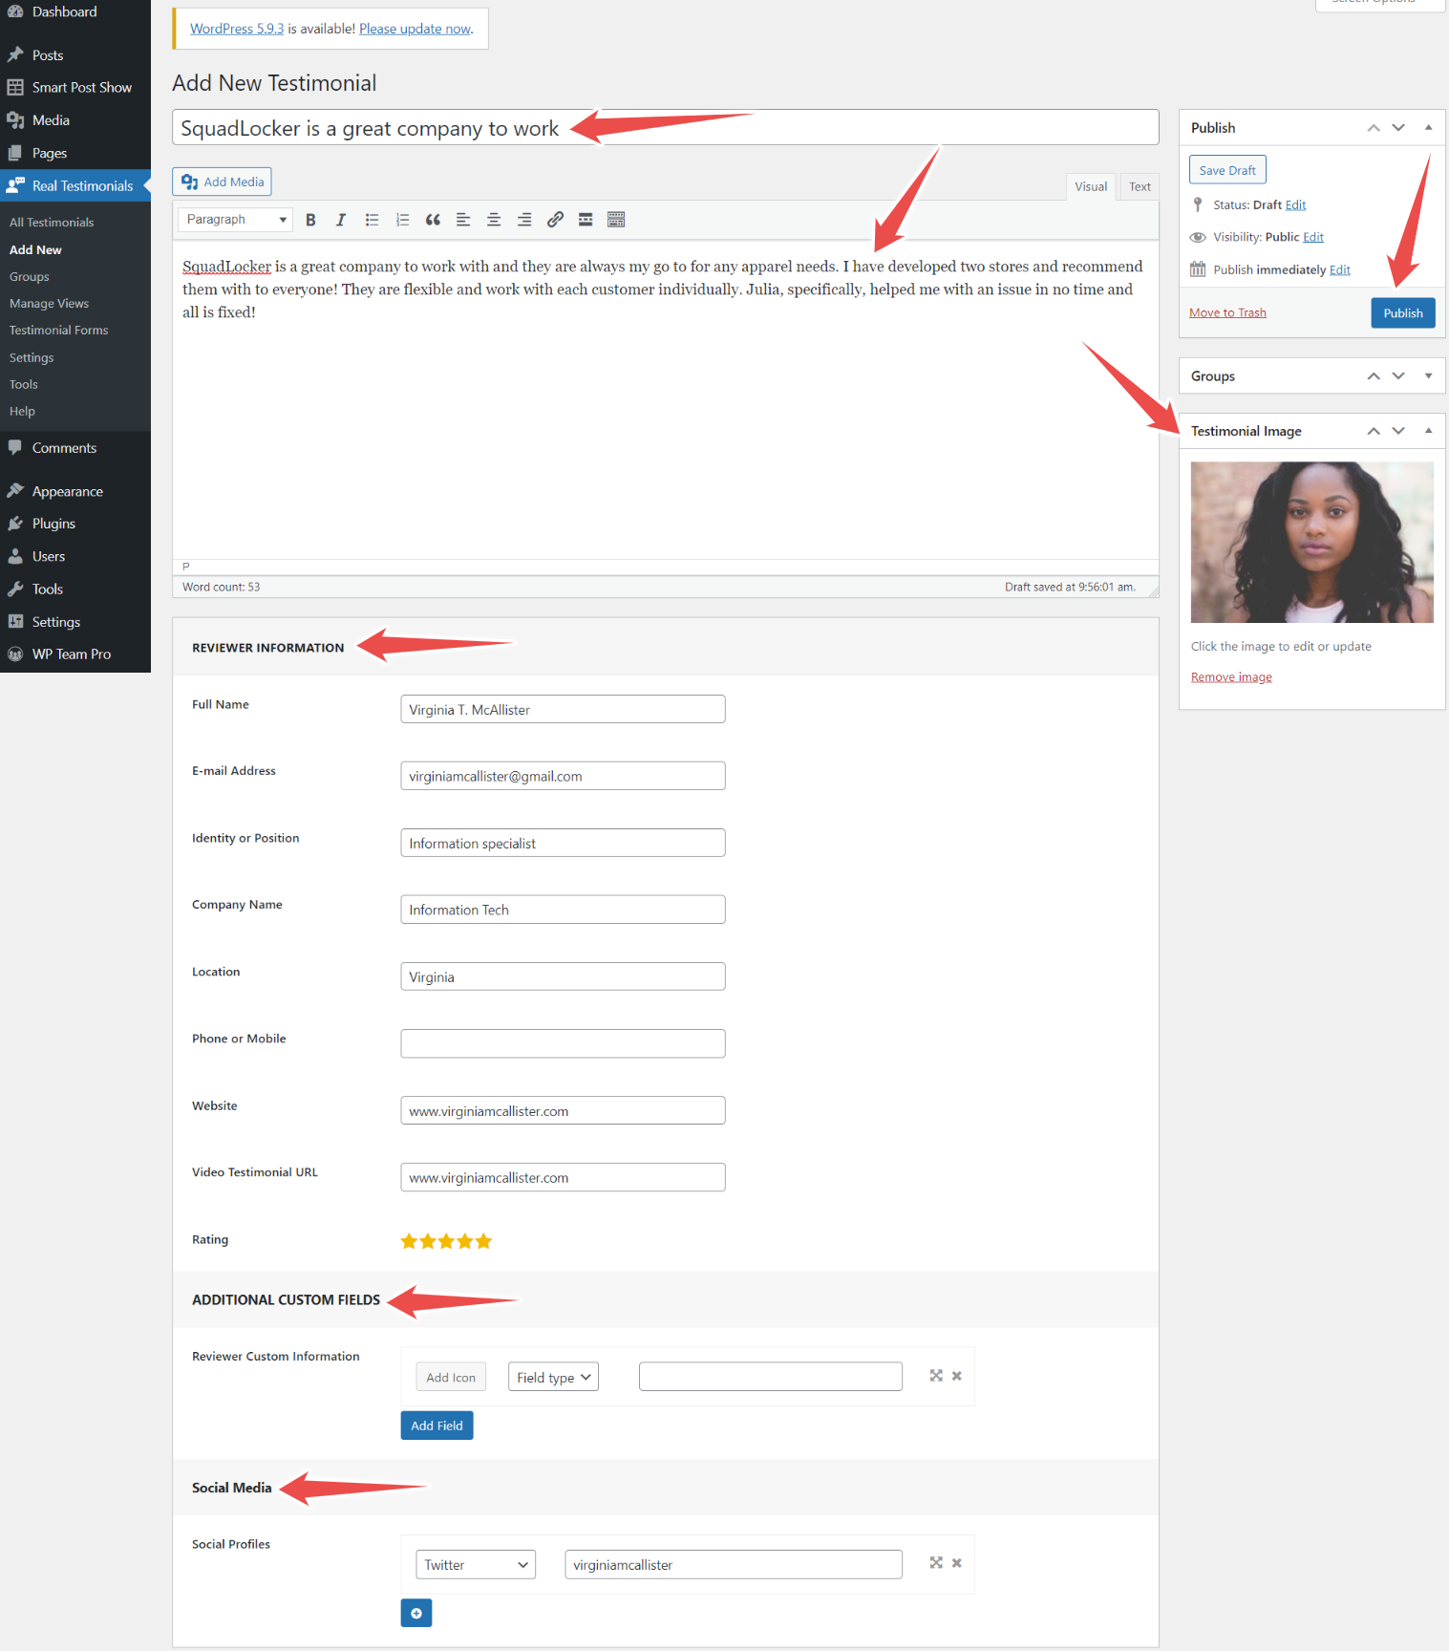
Task: Open All Testimonials in the sidebar
Action: pyautogui.click(x=52, y=223)
